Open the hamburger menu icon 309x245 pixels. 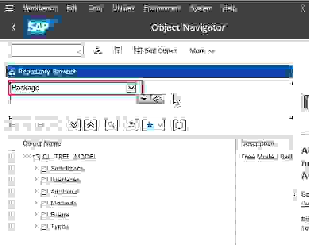[10, 8]
